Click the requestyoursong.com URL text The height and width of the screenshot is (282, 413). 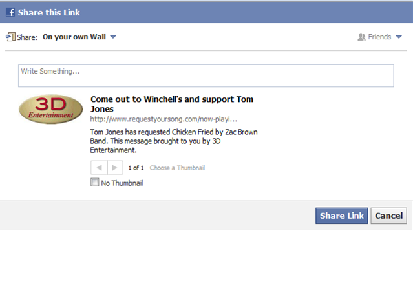point(164,119)
